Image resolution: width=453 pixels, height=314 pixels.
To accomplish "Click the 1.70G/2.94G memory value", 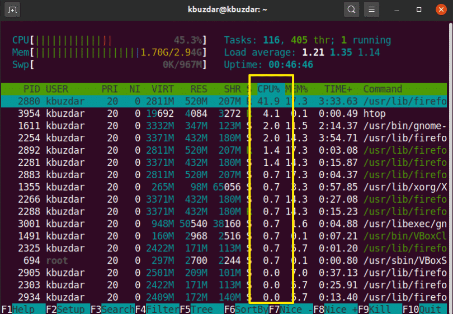I will (x=171, y=53).
